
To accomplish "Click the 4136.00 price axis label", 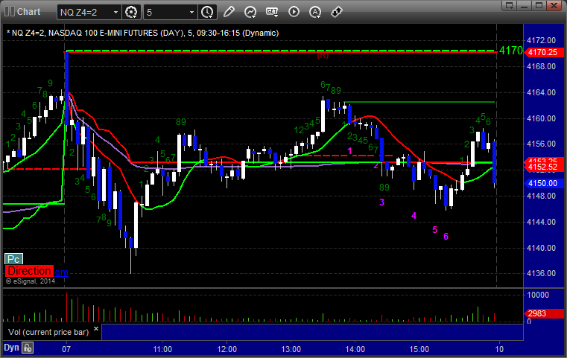I will click(x=542, y=273).
